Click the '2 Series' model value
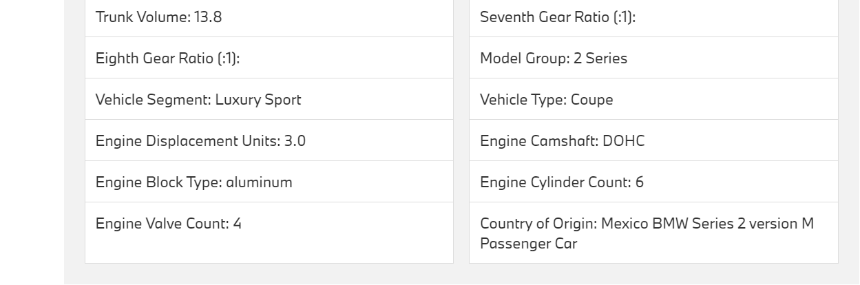Viewport: 860px width, 285px height. 600,59
